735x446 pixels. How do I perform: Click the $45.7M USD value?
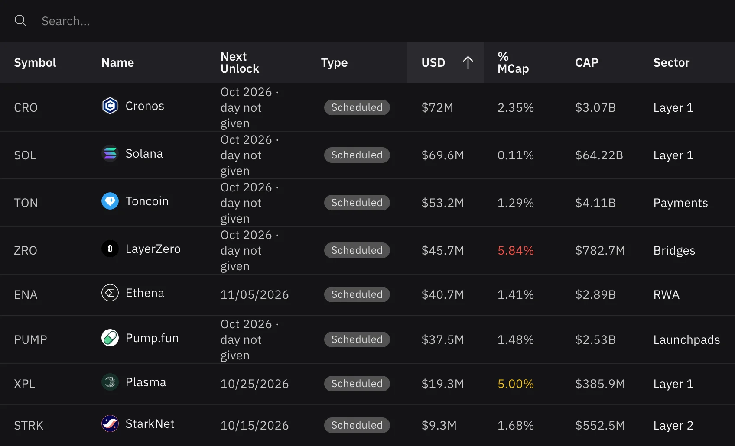pos(442,250)
